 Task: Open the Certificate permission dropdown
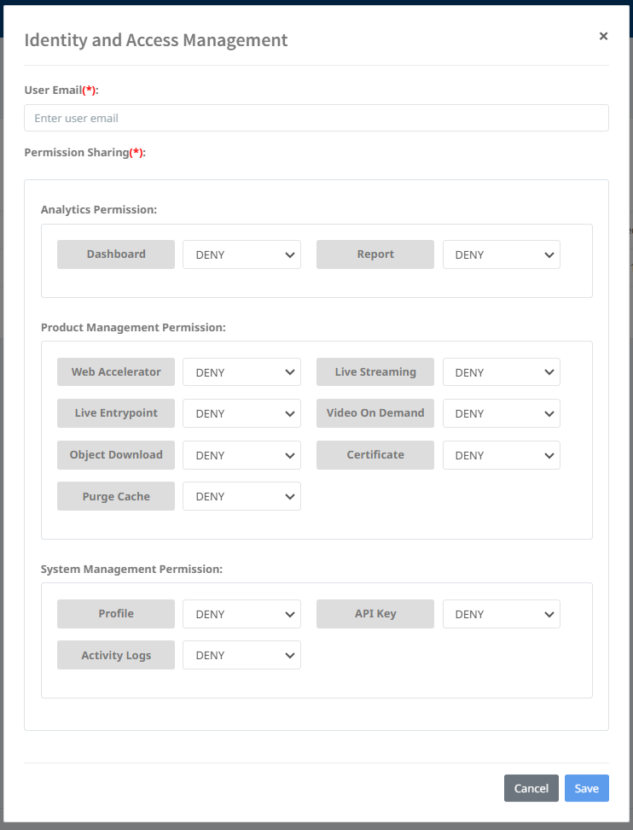point(501,455)
